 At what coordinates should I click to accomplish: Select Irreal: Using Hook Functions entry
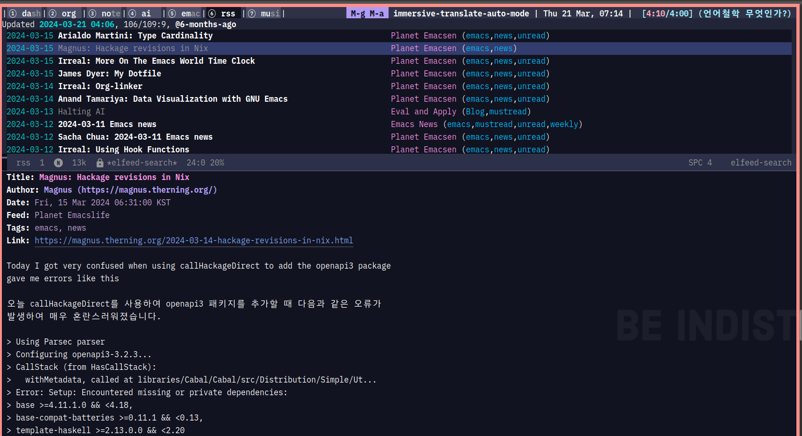pos(124,150)
